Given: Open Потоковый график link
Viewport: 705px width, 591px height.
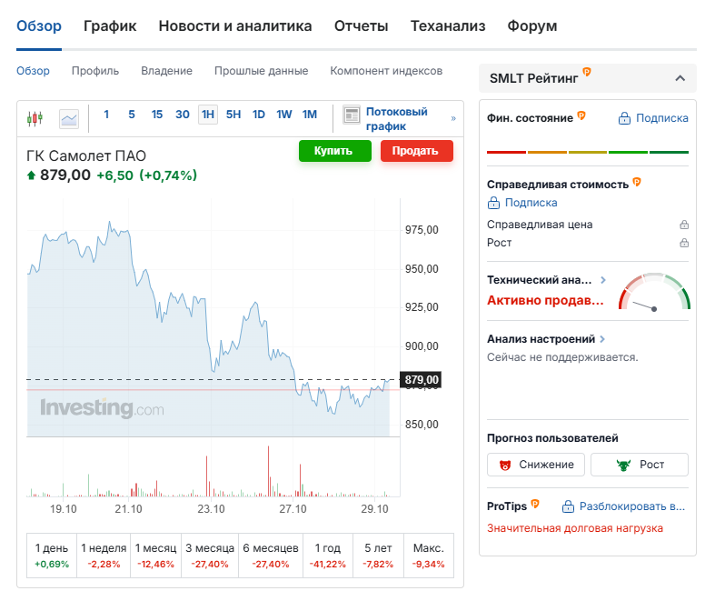Looking at the screenshot, I should click(x=396, y=119).
